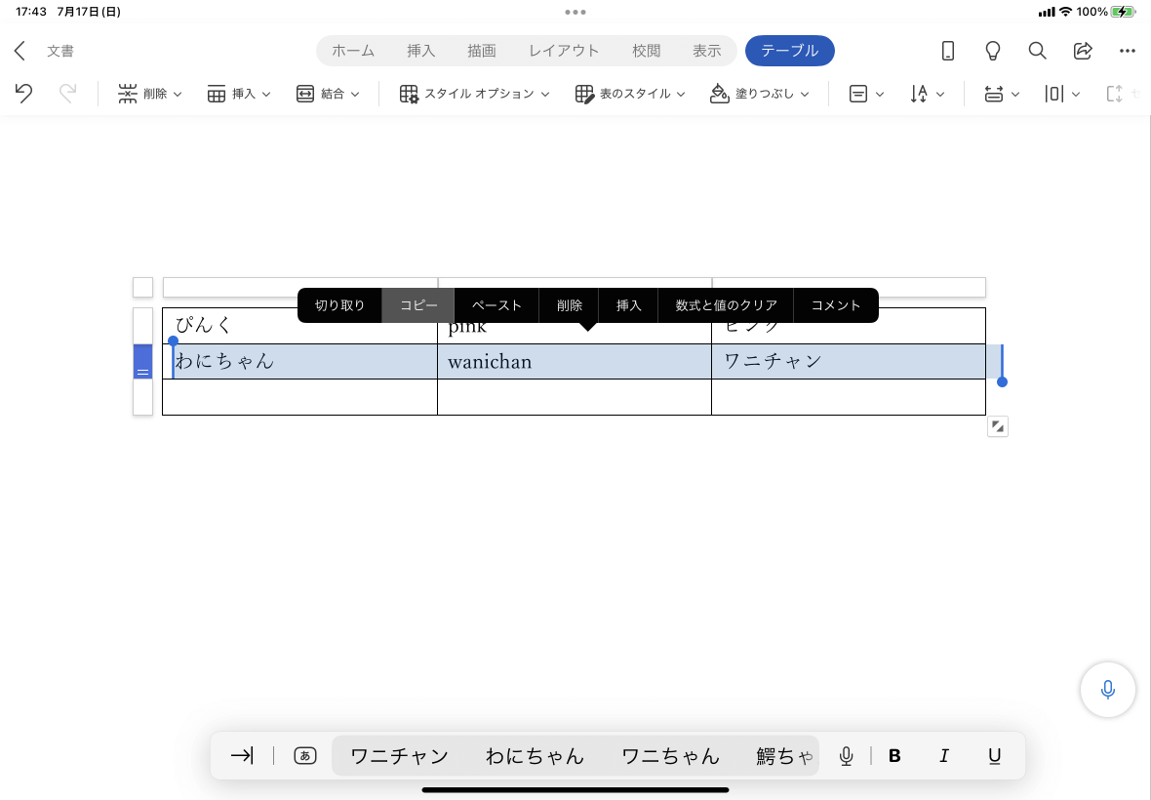The width and height of the screenshot is (1151, 800).
Task: Select the top row handle beside ぴんく
Action: pos(143,326)
